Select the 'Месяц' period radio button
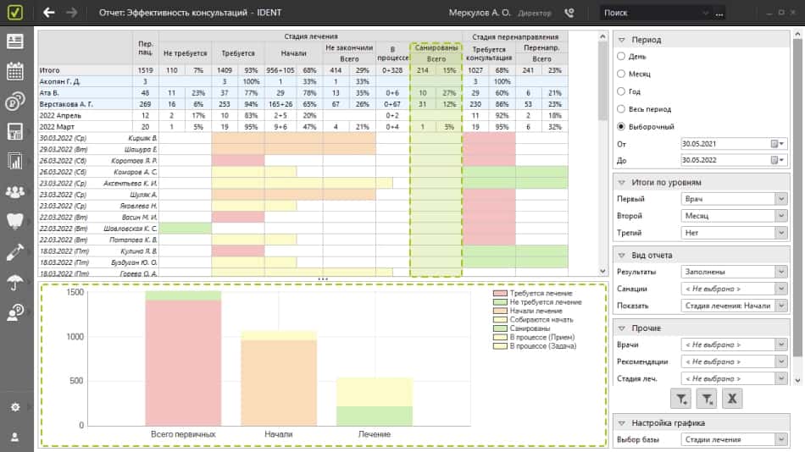The width and height of the screenshot is (805, 452). click(x=621, y=74)
